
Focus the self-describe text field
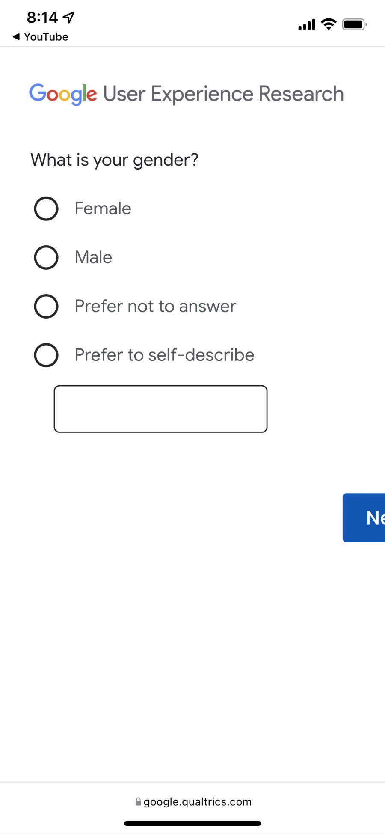pos(160,409)
